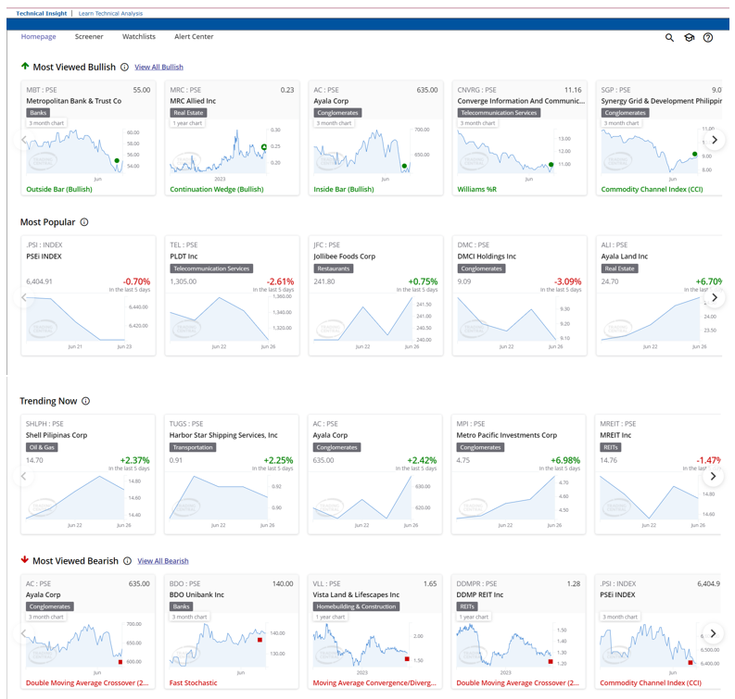This screenshot has width=735, height=699.
Task: Open Moving Average Convergence/Diverg... link
Action: (374, 682)
